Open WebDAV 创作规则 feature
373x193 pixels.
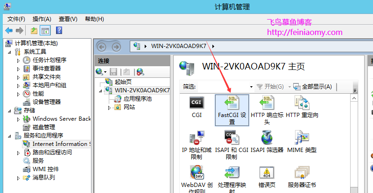point(197,179)
